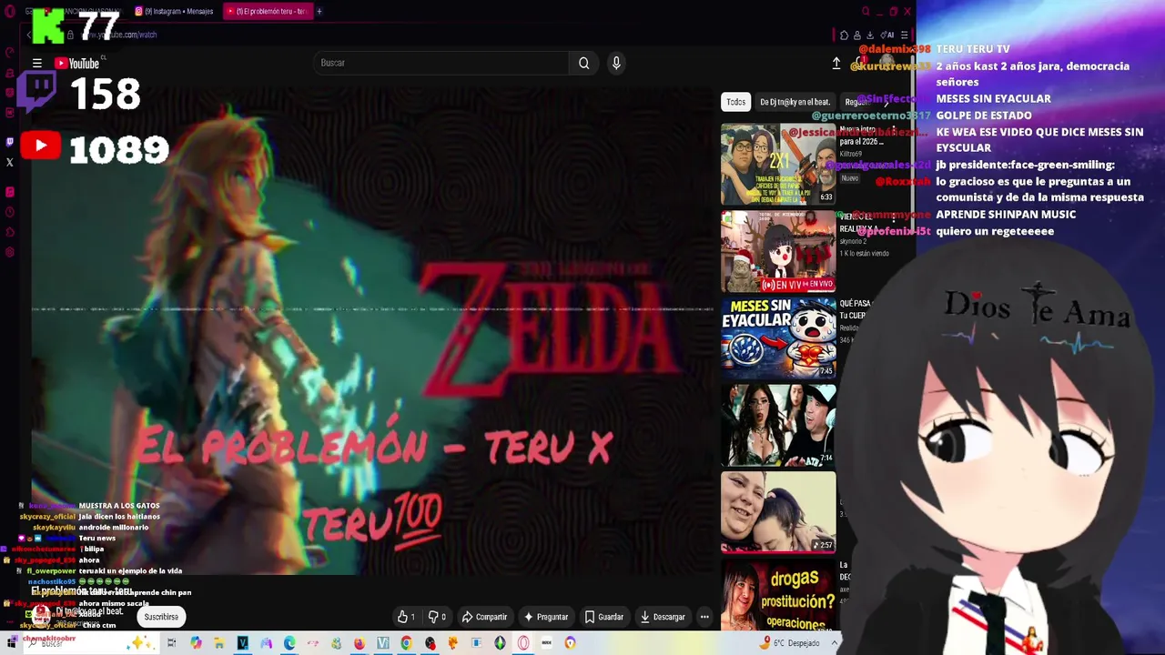Open File Explorer from the taskbar
The image size is (1165, 655).
click(x=218, y=643)
